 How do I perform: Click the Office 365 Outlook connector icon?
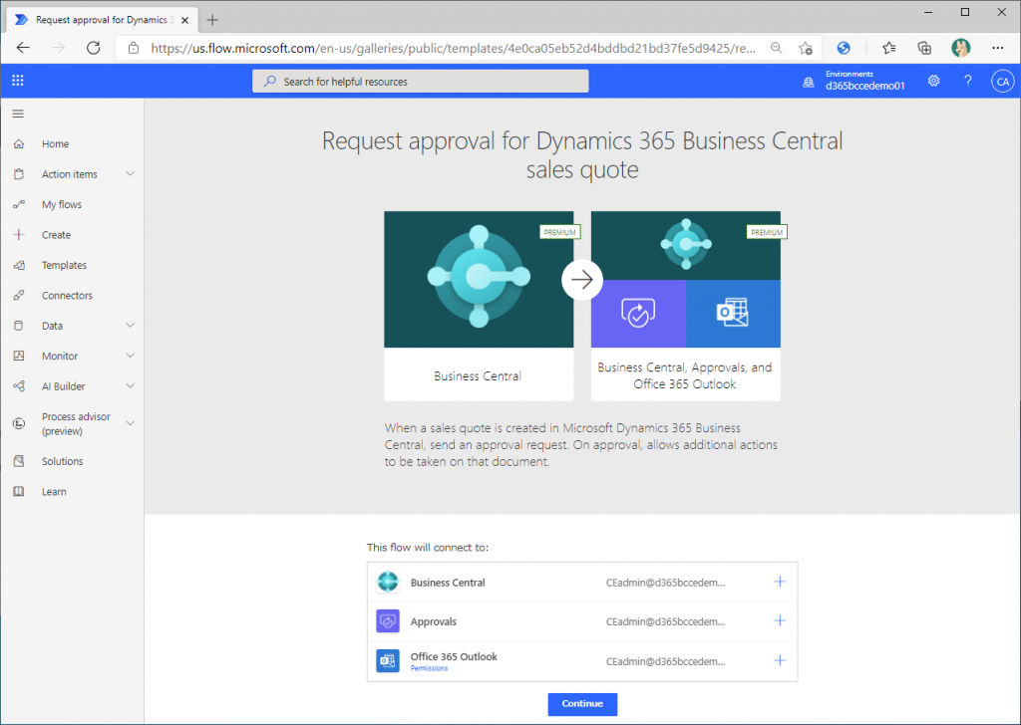click(x=388, y=660)
